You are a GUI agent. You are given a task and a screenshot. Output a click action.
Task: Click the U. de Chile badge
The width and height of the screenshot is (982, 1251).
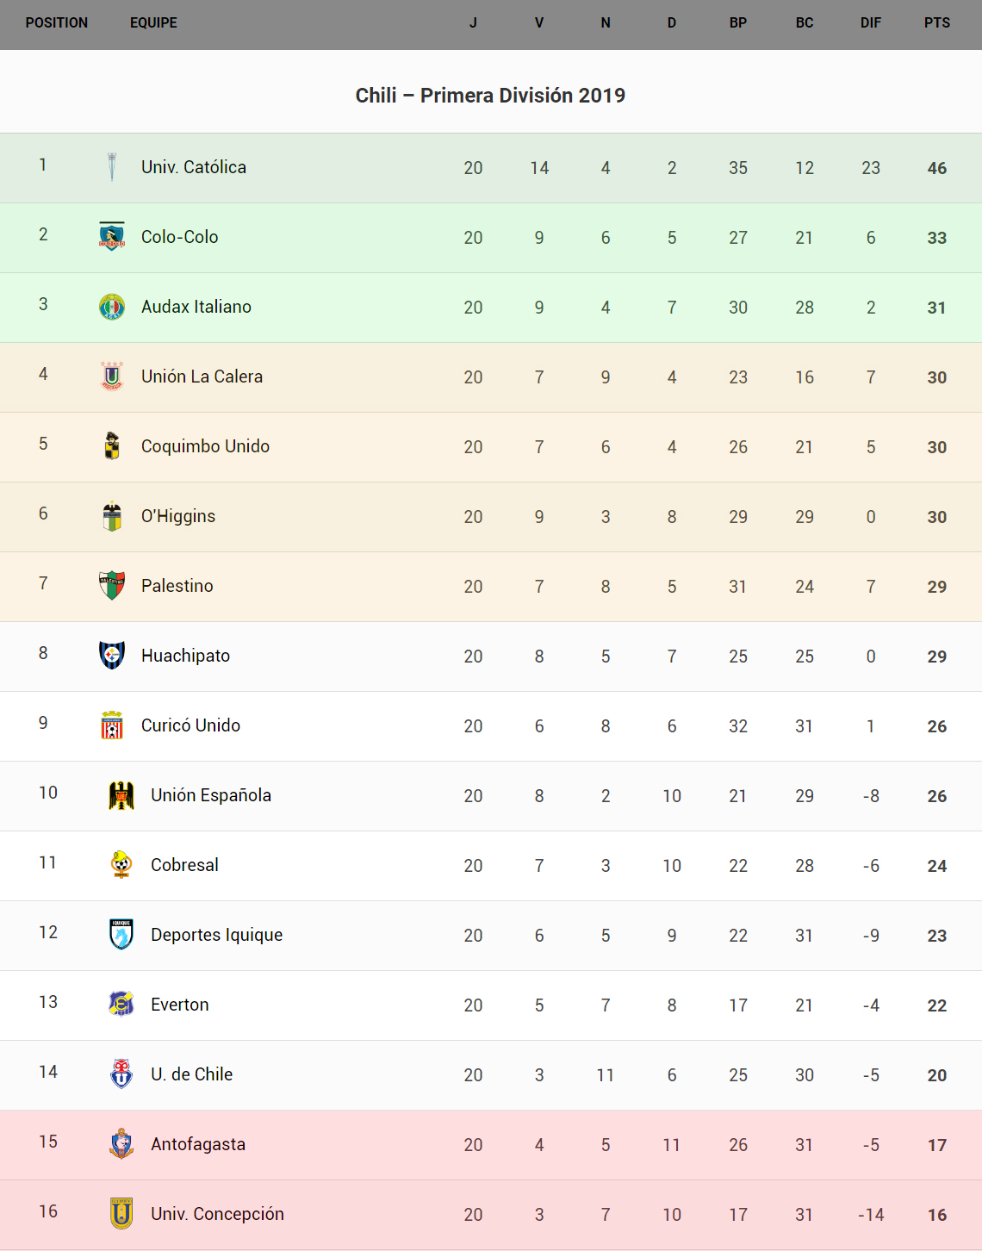[x=121, y=1074]
